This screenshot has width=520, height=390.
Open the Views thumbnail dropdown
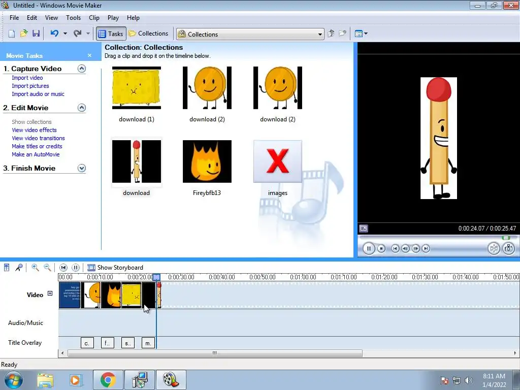click(361, 34)
